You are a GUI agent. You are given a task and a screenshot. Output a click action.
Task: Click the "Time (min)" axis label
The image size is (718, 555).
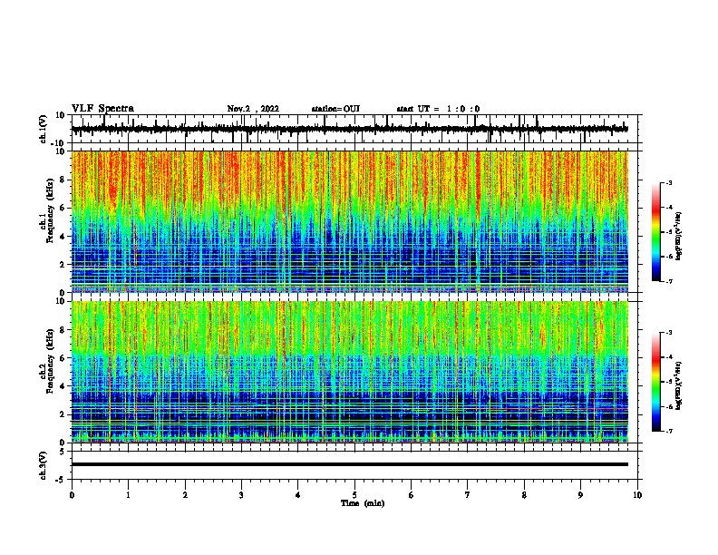[x=363, y=503]
